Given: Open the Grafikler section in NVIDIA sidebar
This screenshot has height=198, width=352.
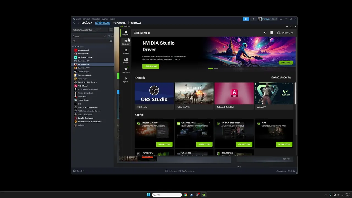Looking at the screenshot, I should pos(126,51).
